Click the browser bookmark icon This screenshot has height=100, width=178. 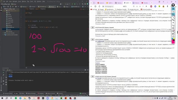pyautogui.click(x=146, y=6)
